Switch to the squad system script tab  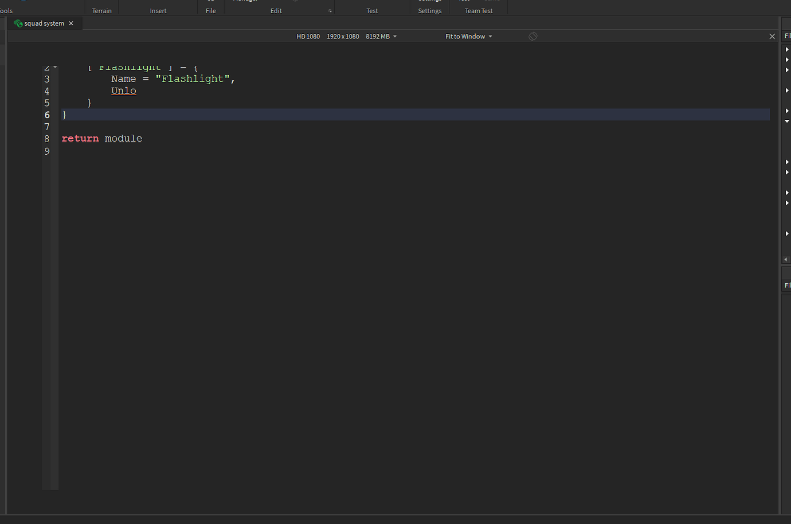44,24
